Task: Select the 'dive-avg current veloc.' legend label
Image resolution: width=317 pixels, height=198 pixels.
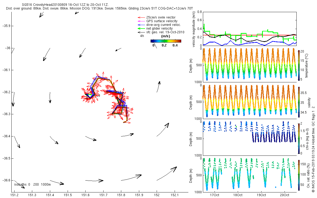Action: 163,25
